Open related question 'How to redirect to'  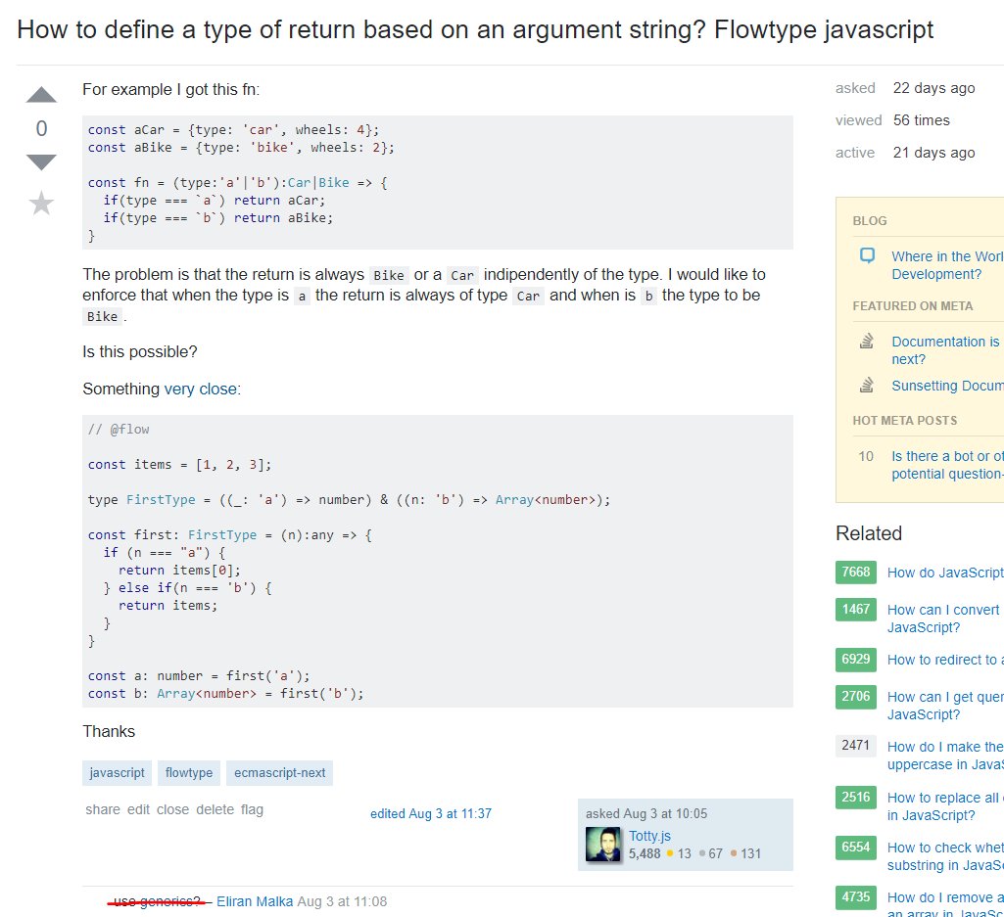945,660
